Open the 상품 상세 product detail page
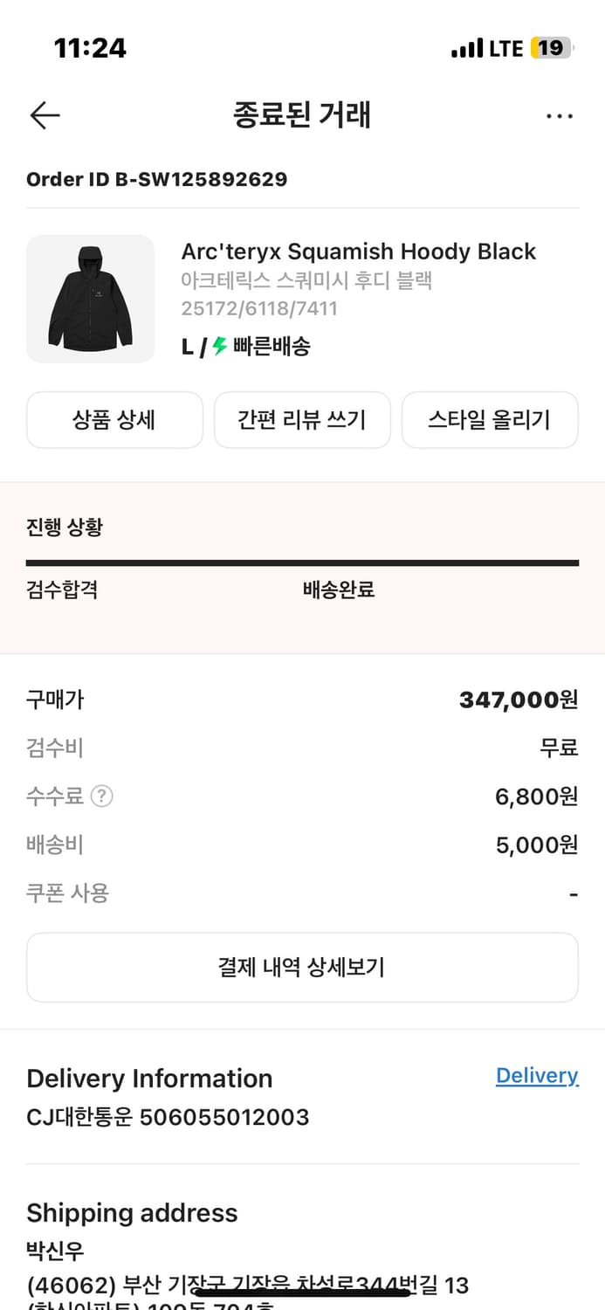Viewport: 605px width, 1310px height. [114, 420]
